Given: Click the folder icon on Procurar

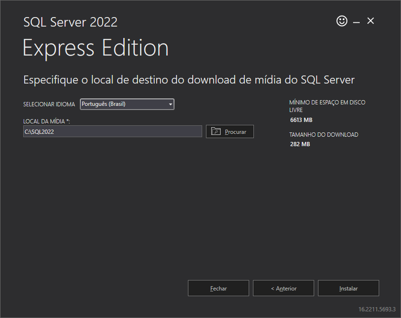Looking at the screenshot, I should [216, 131].
